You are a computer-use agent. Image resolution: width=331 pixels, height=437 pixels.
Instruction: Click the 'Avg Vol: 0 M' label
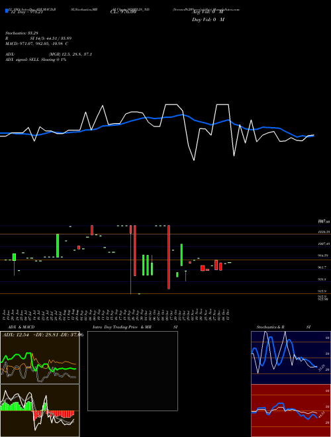pos(208,12)
